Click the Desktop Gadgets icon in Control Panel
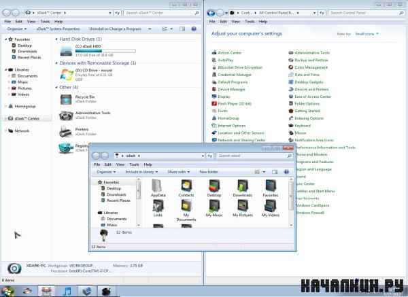Screen dimensions: 408x297 [291, 82]
